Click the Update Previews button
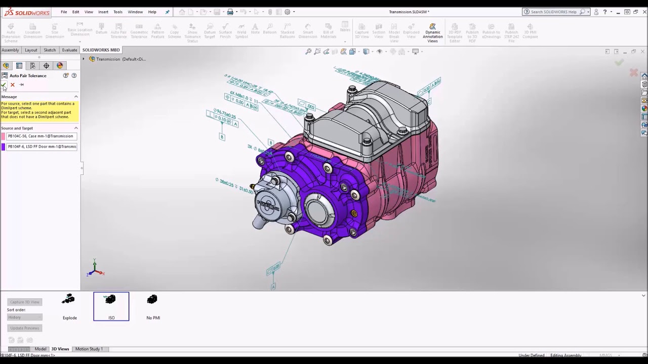Viewport: 648px width, 364px height. (24, 328)
